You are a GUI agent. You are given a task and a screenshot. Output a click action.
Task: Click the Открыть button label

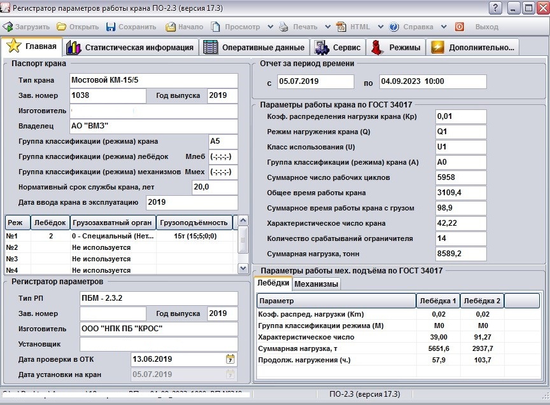coord(84,27)
